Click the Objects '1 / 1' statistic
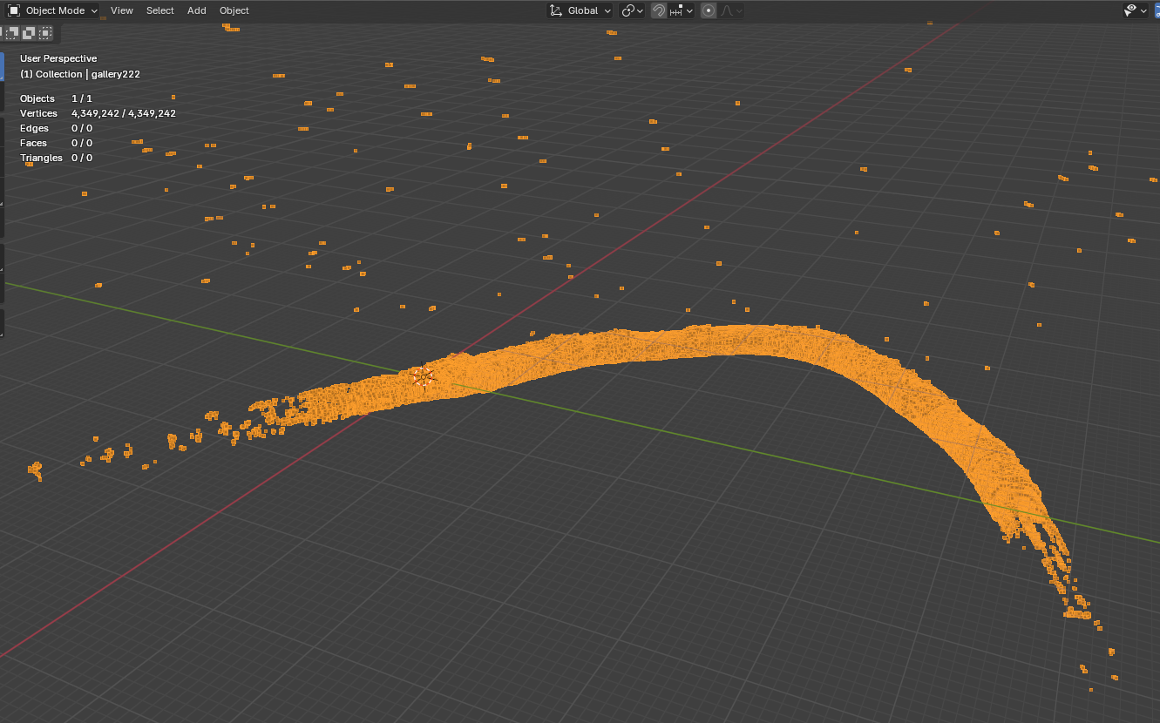Screen dimensions: 1160x723 [82, 98]
